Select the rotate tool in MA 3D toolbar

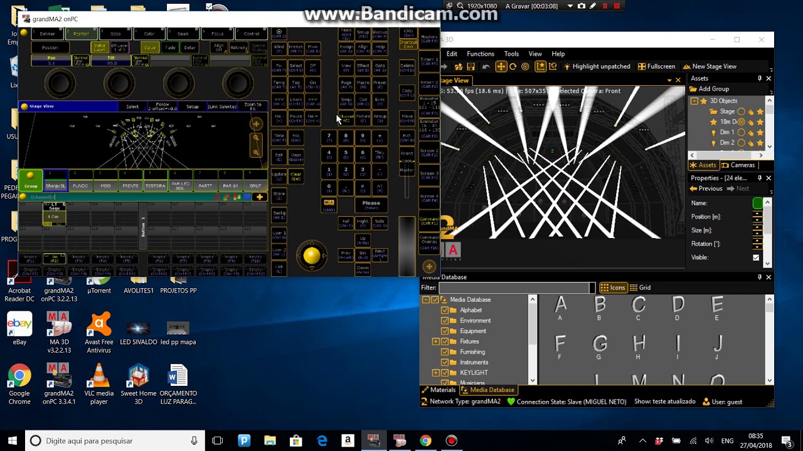(513, 66)
